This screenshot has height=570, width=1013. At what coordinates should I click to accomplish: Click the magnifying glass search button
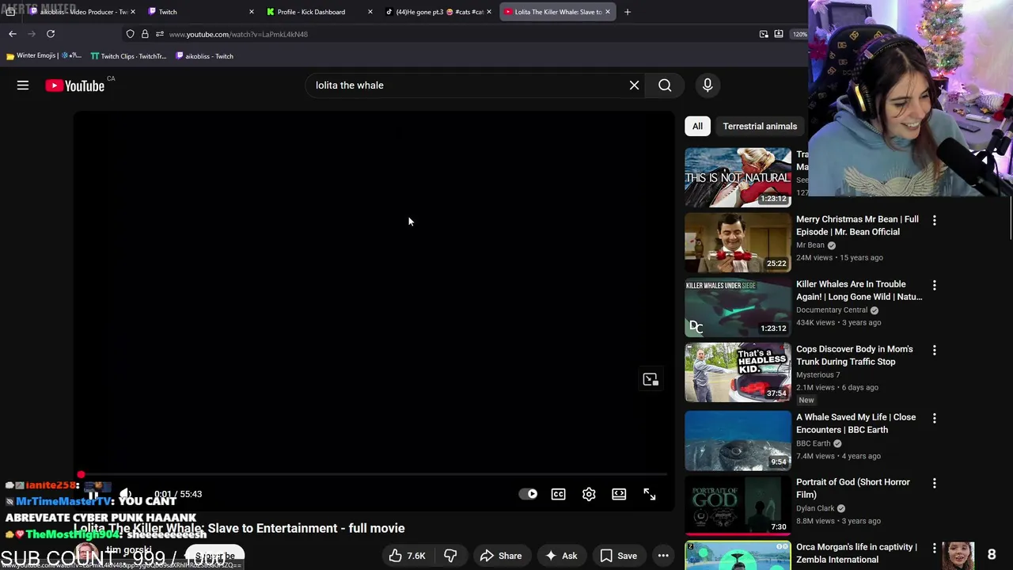(665, 85)
